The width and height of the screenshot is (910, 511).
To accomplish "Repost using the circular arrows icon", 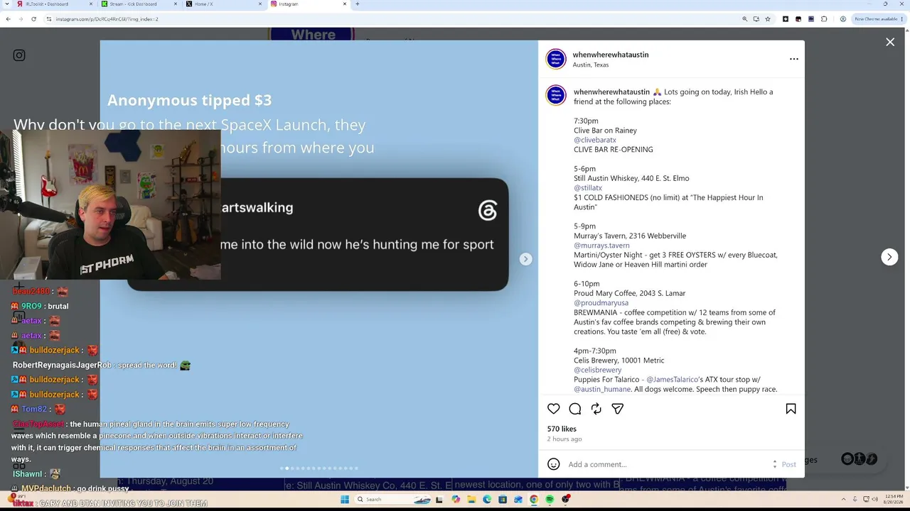I will [596, 409].
